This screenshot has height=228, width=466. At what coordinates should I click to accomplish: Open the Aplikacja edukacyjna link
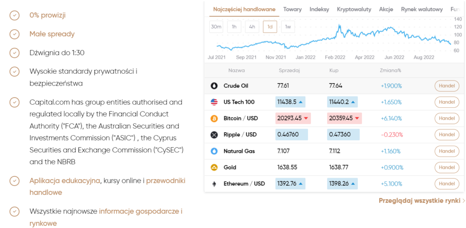point(65,181)
